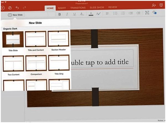Insert a text box icon
166x123 pixels.
[x=147, y=13]
